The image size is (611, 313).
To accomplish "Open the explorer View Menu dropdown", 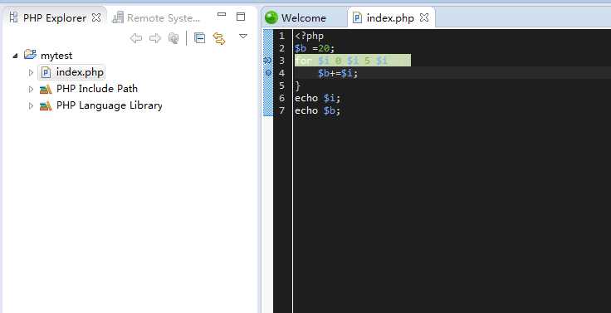I will click(243, 37).
